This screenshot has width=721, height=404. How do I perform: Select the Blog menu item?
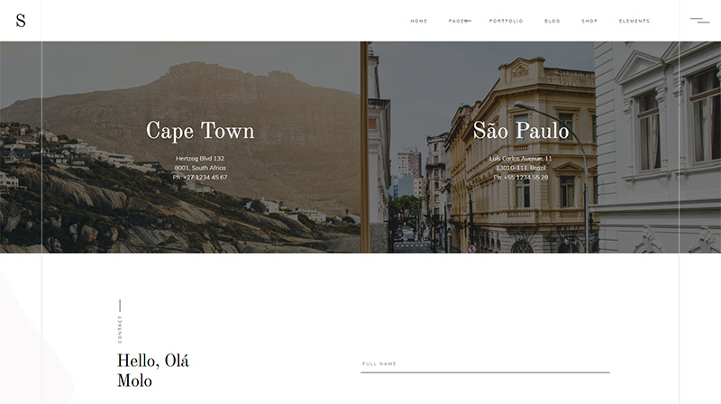pyautogui.click(x=552, y=21)
